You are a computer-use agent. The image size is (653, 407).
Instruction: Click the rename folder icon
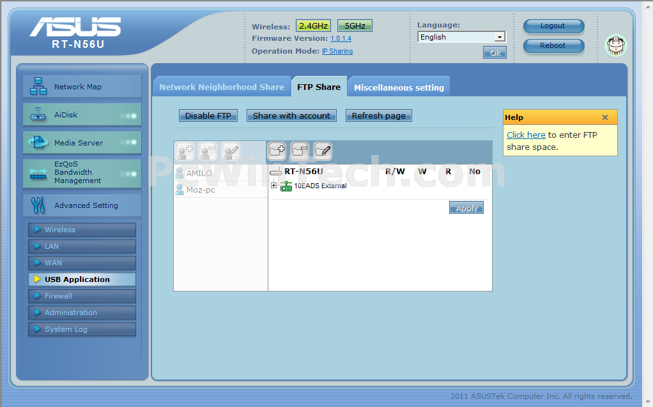point(323,151)
